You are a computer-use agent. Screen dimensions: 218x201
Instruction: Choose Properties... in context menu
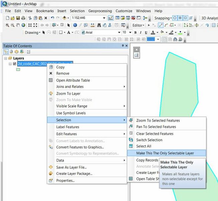tap(87, 181)
